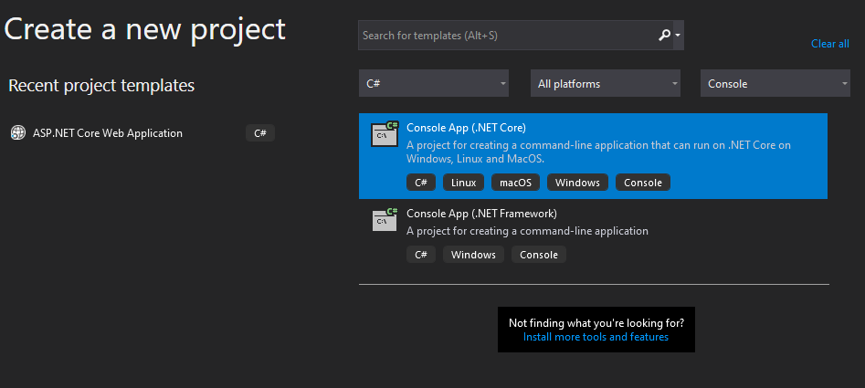
Task: Select Console App (.NET Core) template title
Action: coord(466,127)
